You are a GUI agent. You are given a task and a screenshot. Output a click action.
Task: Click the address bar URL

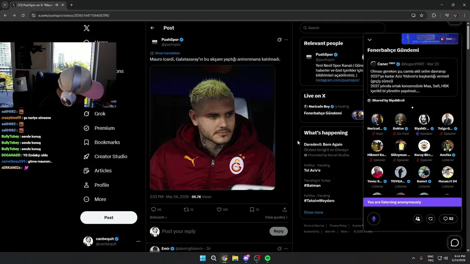click(74, 15)
